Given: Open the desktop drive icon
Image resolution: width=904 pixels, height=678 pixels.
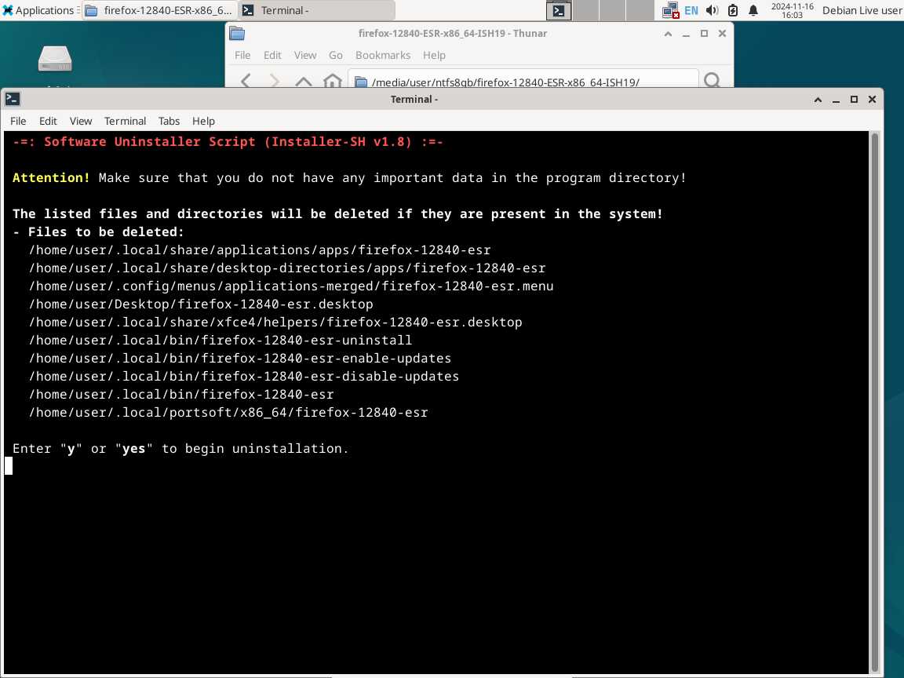Looking at the screenshot, I should (x=55, y=58).
